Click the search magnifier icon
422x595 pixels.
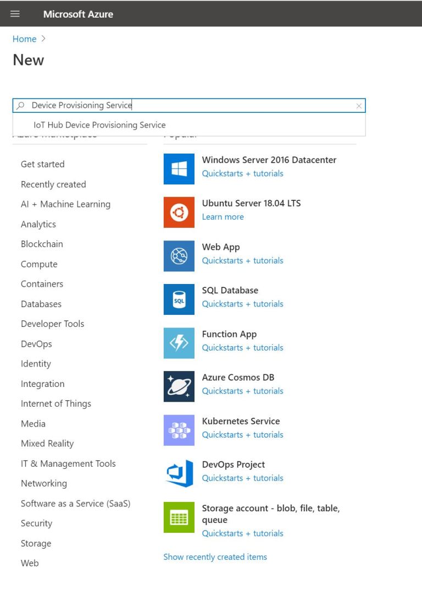20,105
